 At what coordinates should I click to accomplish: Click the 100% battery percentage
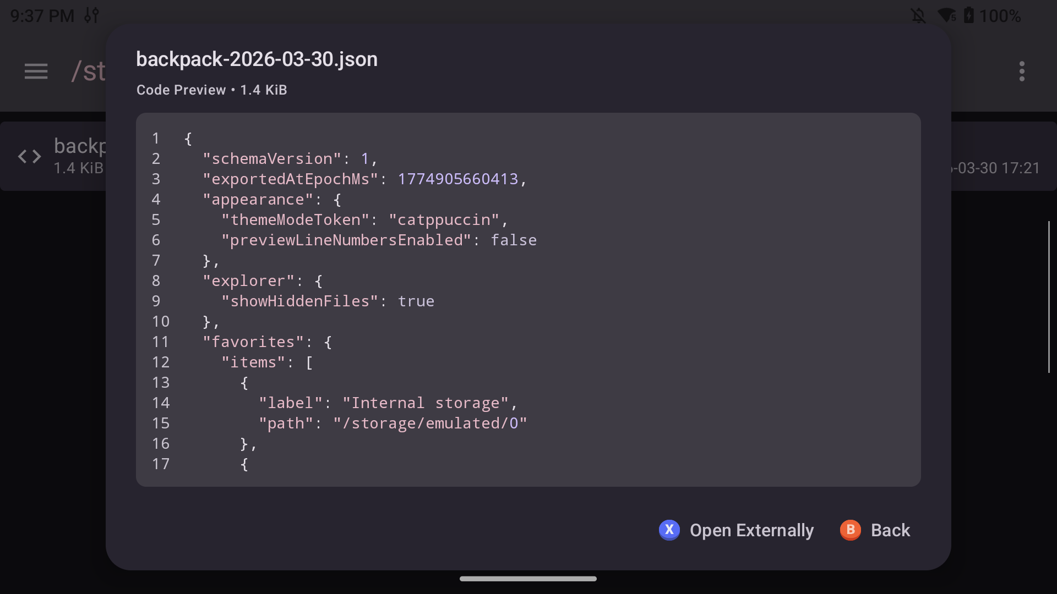point(1000,15)
